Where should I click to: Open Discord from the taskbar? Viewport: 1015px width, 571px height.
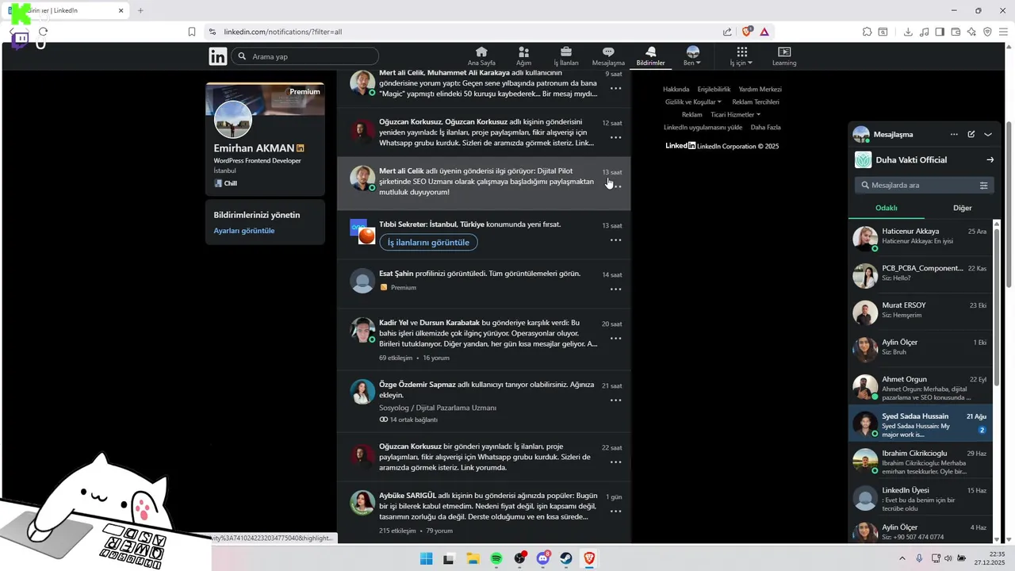tap(543, 558)
